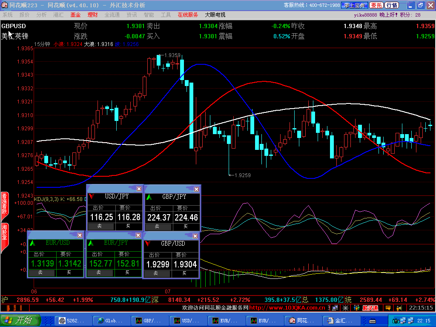Open the 系统 menu

pyautogui.click(x=8, y=15)
